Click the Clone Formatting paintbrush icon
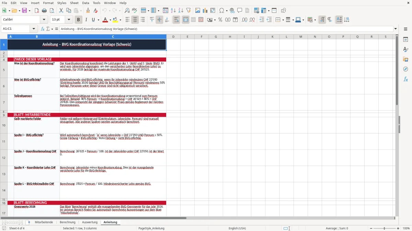Screen dimensions: 412x231 pyautogui.click(x=88, y=11)
